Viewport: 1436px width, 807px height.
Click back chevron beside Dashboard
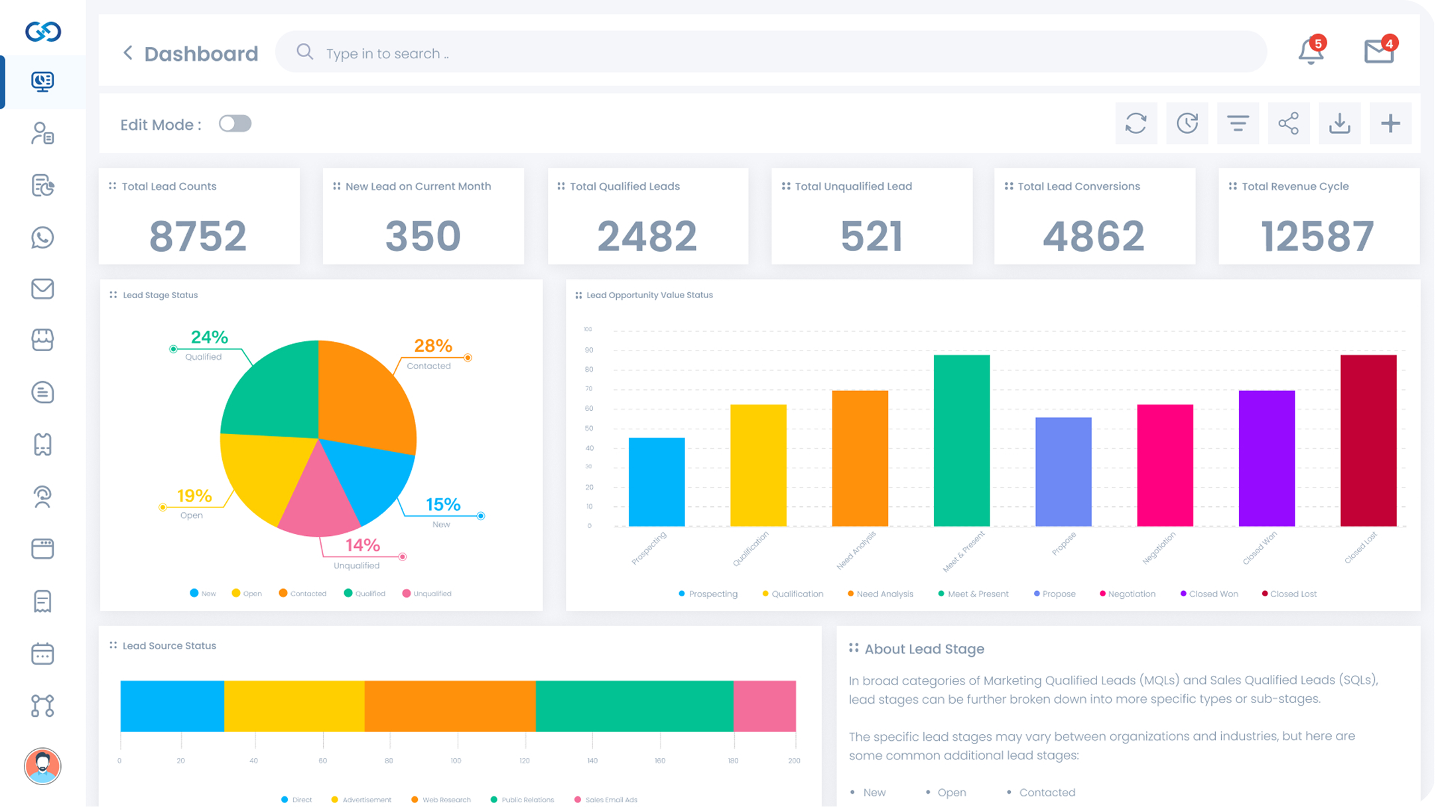click(x=128, y=53)
